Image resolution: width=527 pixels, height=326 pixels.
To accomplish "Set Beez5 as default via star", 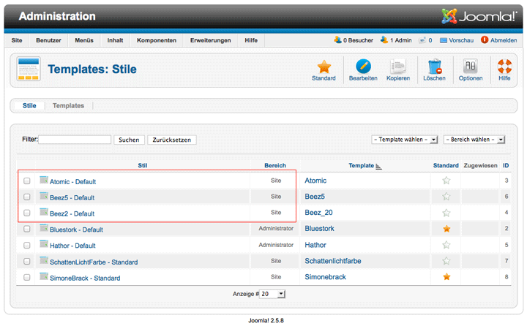I will click(446, 197).
